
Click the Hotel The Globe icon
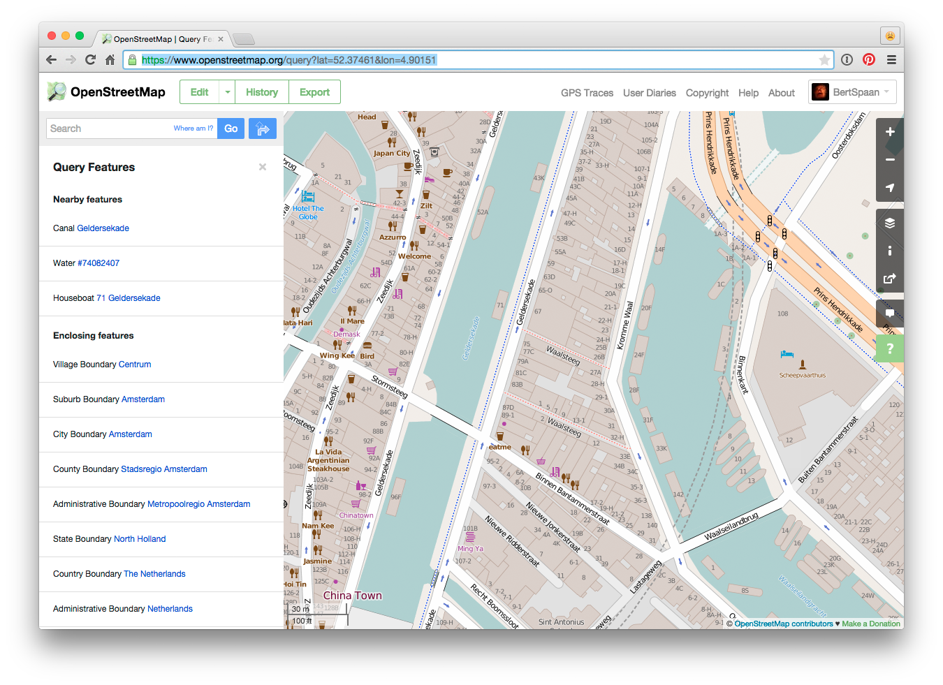tap(308, 198)
